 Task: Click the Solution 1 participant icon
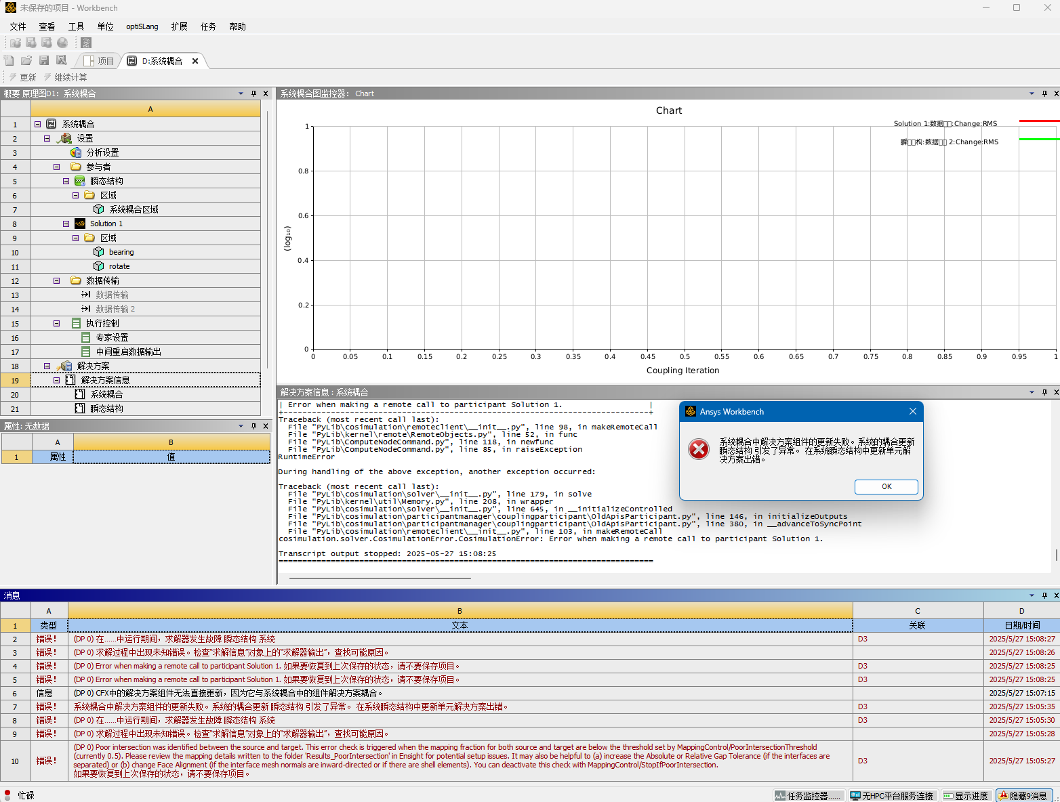[x=80, y=224]
